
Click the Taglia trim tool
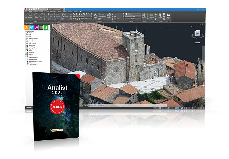pos(64,14)
